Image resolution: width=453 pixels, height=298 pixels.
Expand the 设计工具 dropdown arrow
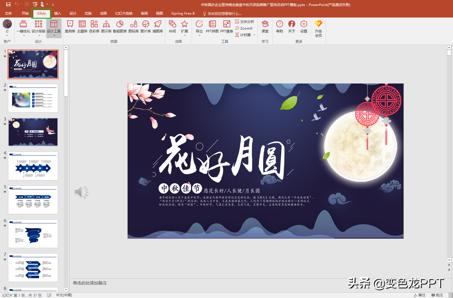(54, 35)
